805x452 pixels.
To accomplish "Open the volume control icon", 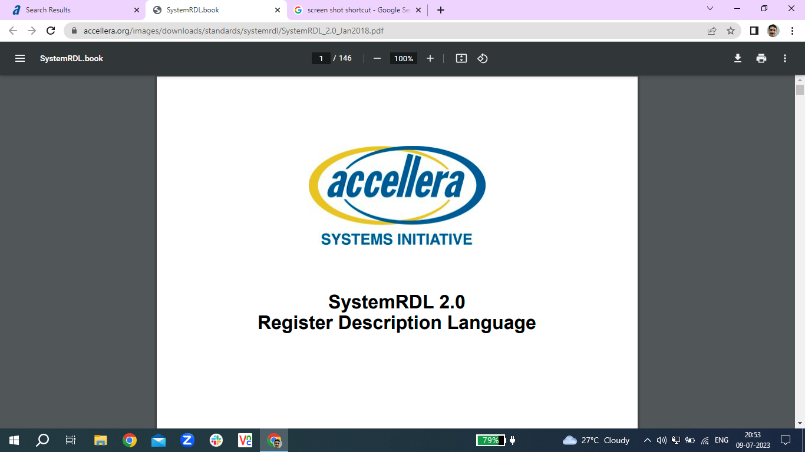I will click(x=662, y=440).
